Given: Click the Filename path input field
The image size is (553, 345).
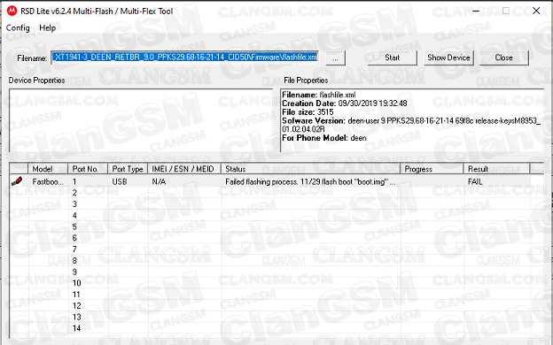Looking at the screenshot, I should (x=185, y=57).
